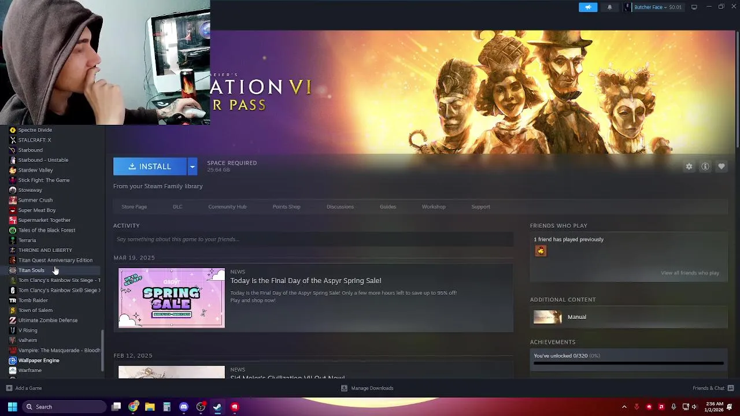Open the Discussions tab

[340, 207]
